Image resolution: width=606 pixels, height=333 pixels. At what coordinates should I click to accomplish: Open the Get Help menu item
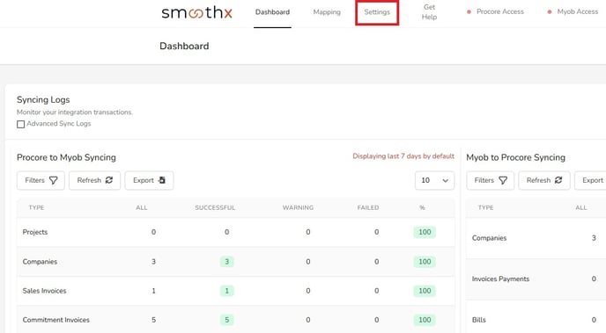pos(429,12)
